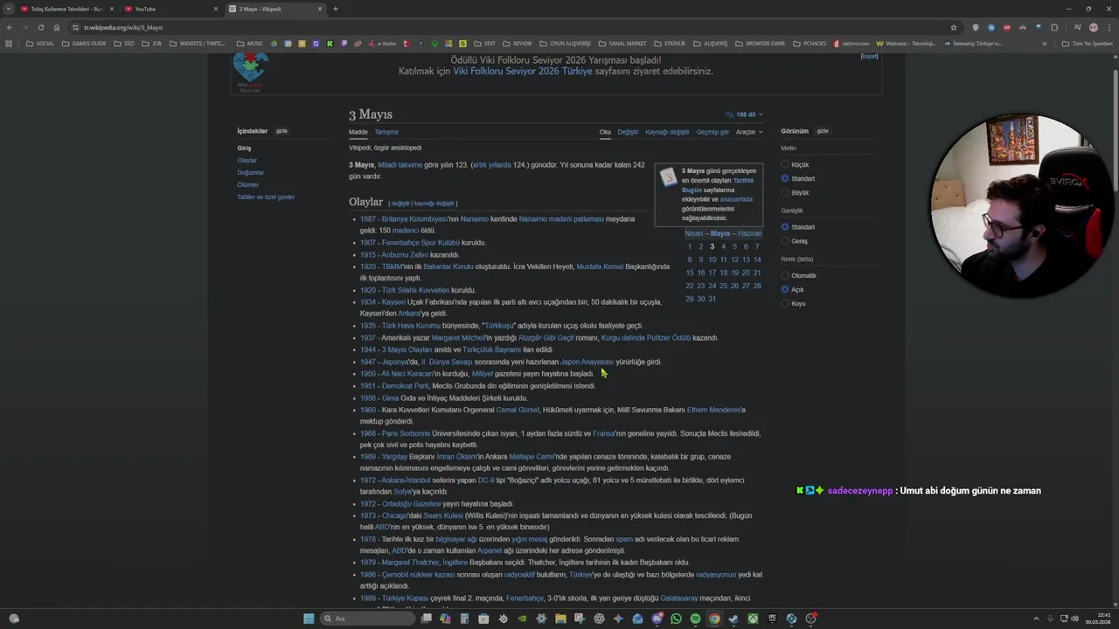Viewport: 1119px width, 629px height.
Task: Open Calculator from the taskbar
Action: coord(465,619)
